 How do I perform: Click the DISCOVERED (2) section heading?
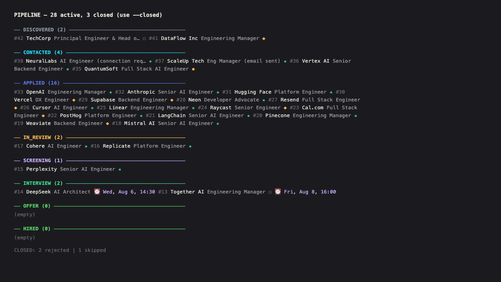point(45,30)
